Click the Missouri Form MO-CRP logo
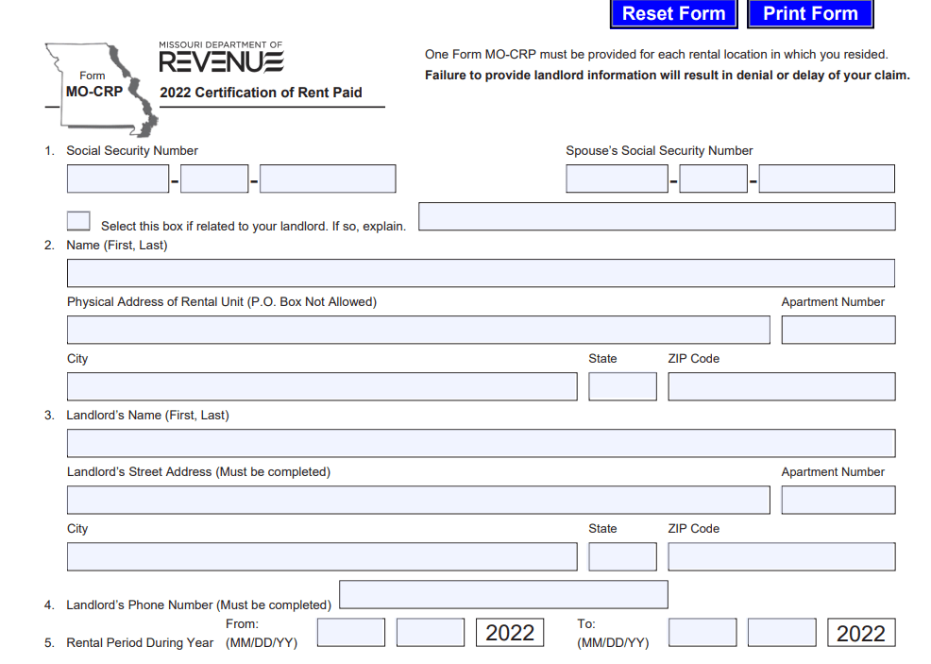 102,89
